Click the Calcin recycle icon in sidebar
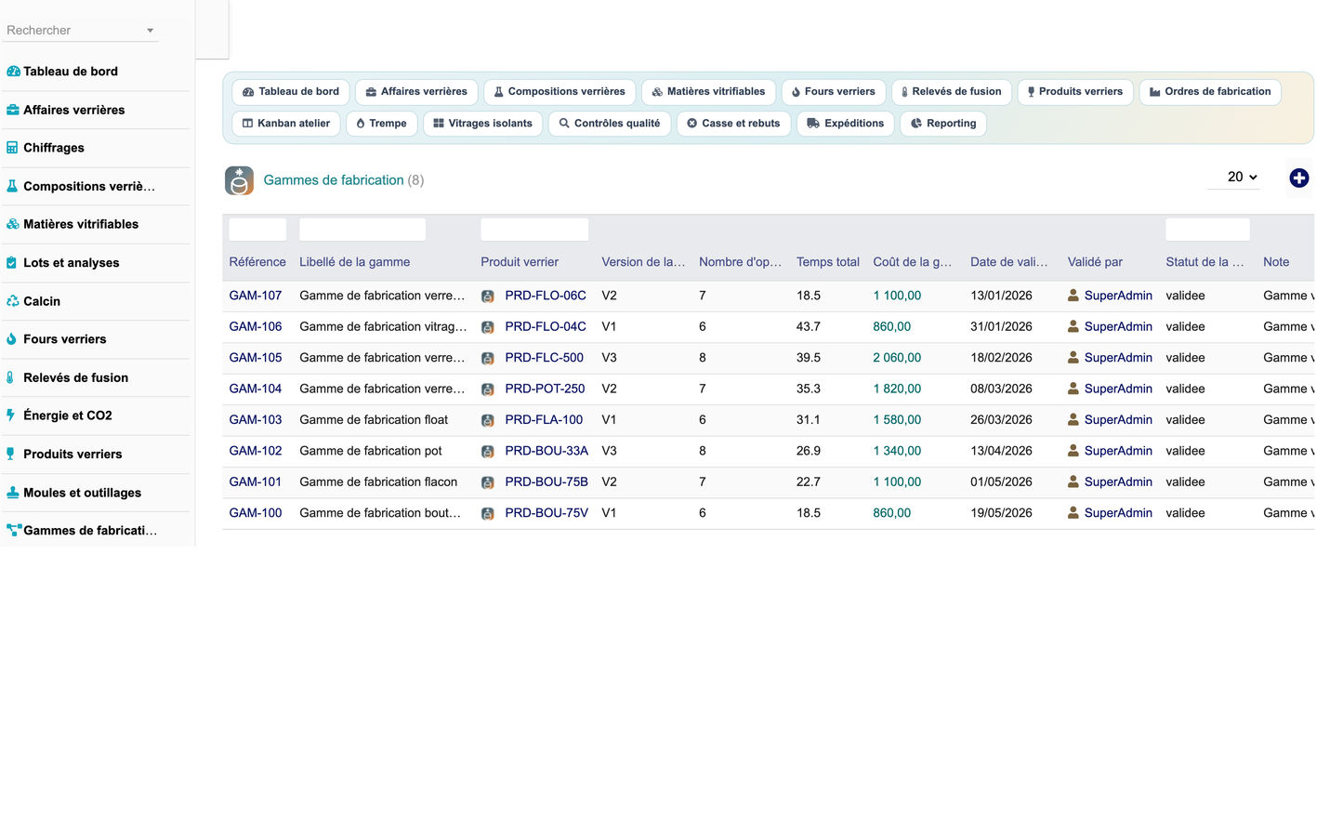 (x=13, y=301)
